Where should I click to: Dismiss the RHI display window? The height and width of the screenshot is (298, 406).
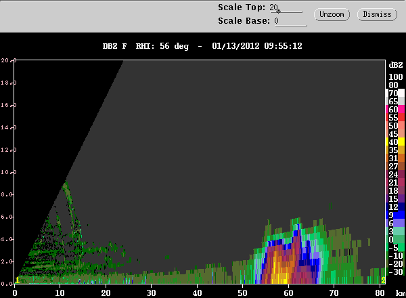pos(376,14)
